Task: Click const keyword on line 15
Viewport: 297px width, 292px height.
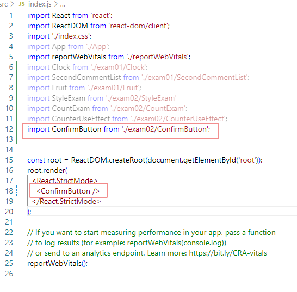Action: point(36,160)
